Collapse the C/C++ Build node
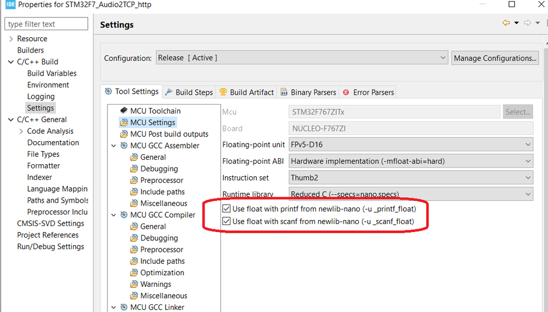 coord(11,62)
